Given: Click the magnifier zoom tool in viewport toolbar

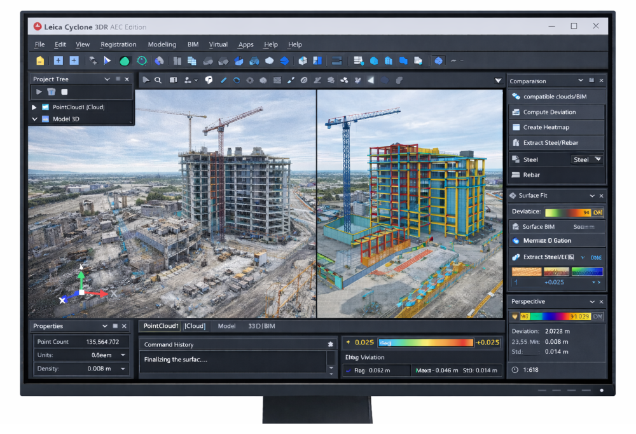Looking at the screenshot, I should coord(158,80).
